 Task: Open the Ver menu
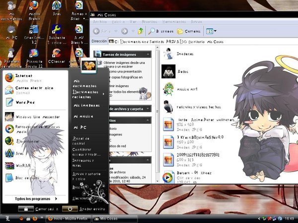click(133, 22)
